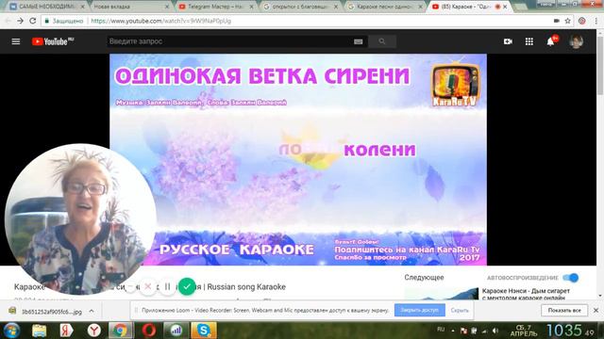This screenshot has width=604, height=339.
Task: Expand the downloaded jpg file options arrow
Action: click(92, 311)
